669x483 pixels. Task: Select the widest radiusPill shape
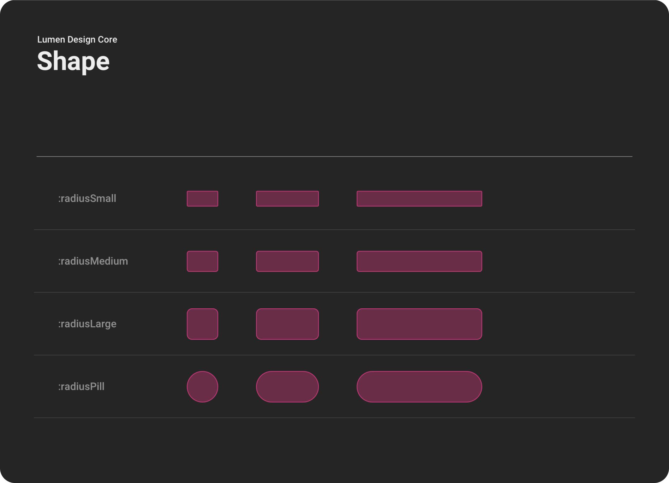click(419, 387)
